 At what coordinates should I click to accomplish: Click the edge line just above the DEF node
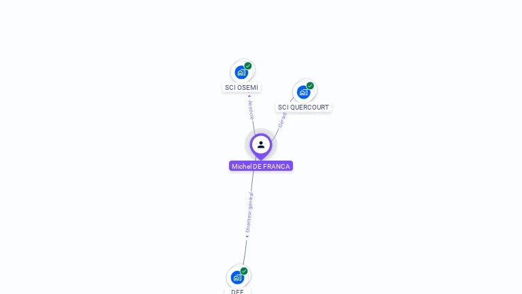click(x=245, y=253)
